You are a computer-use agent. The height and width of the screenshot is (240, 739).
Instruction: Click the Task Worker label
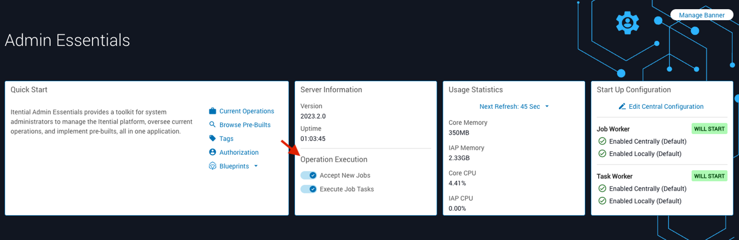[615, 176]
